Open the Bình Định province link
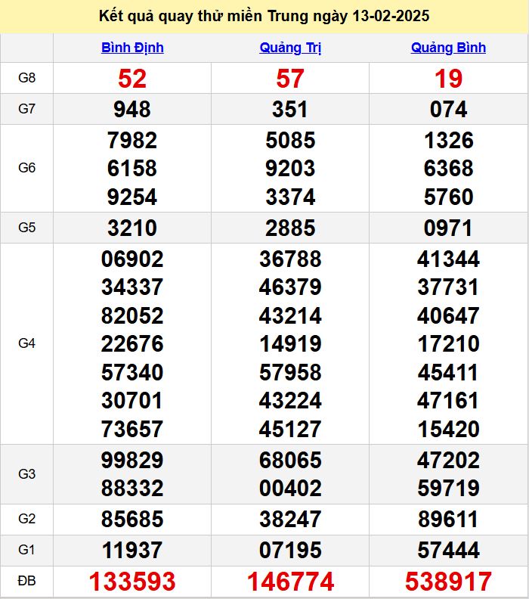529x599 pixels. (132, 48)
